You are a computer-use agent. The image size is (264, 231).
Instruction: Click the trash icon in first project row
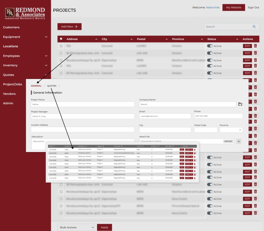255,46
